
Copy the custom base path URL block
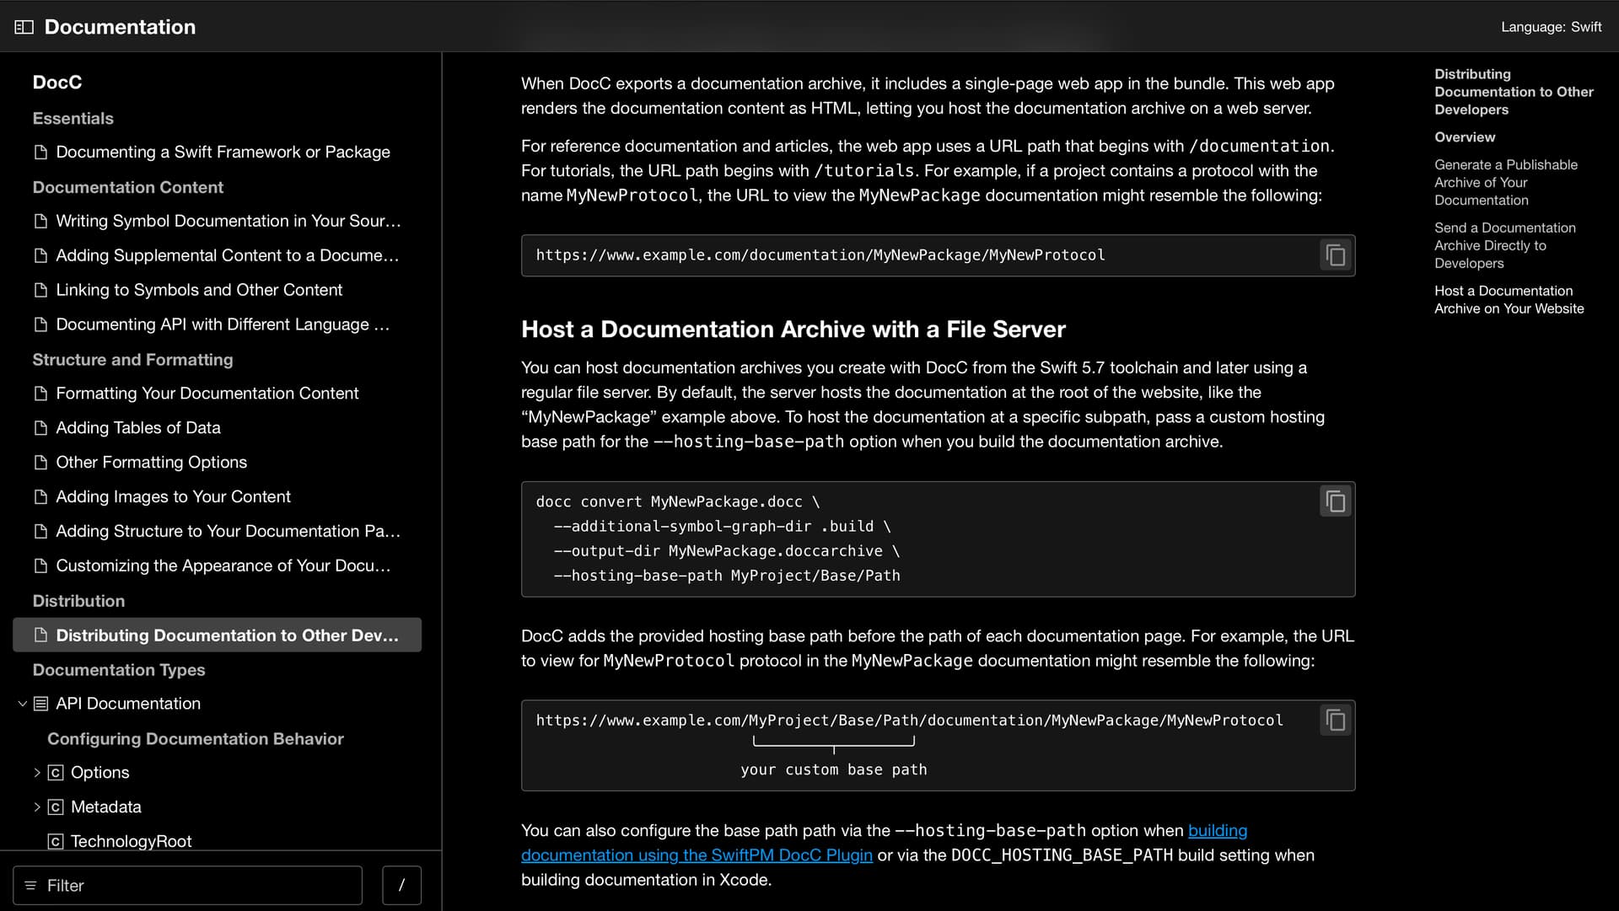click(1335, 721)
